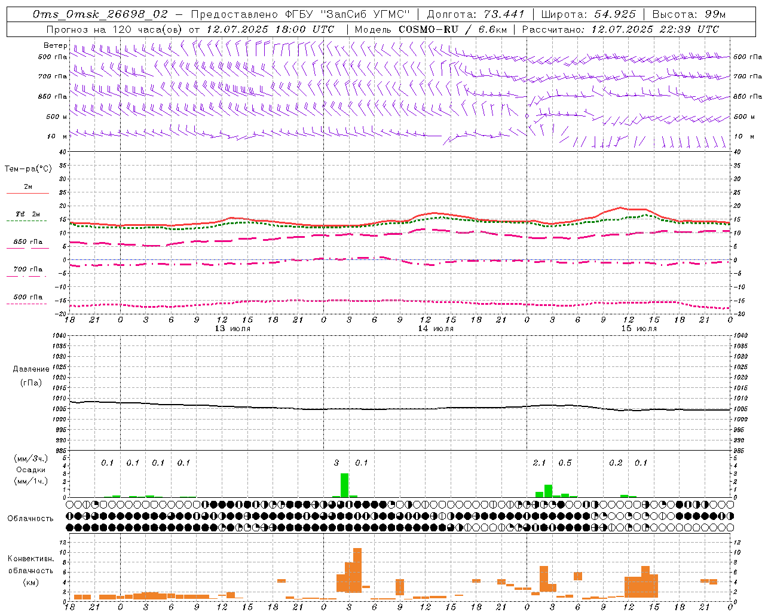Click the precipitation value 2.1
This screenshot has width=765, height=612.
point(539,463)
